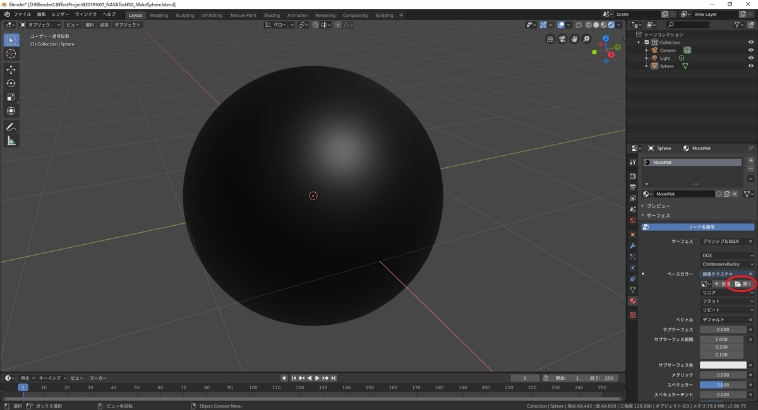This screenshot has width=758, height=410.
Task: Toggle viewport overlays
Action: [560, 25]
